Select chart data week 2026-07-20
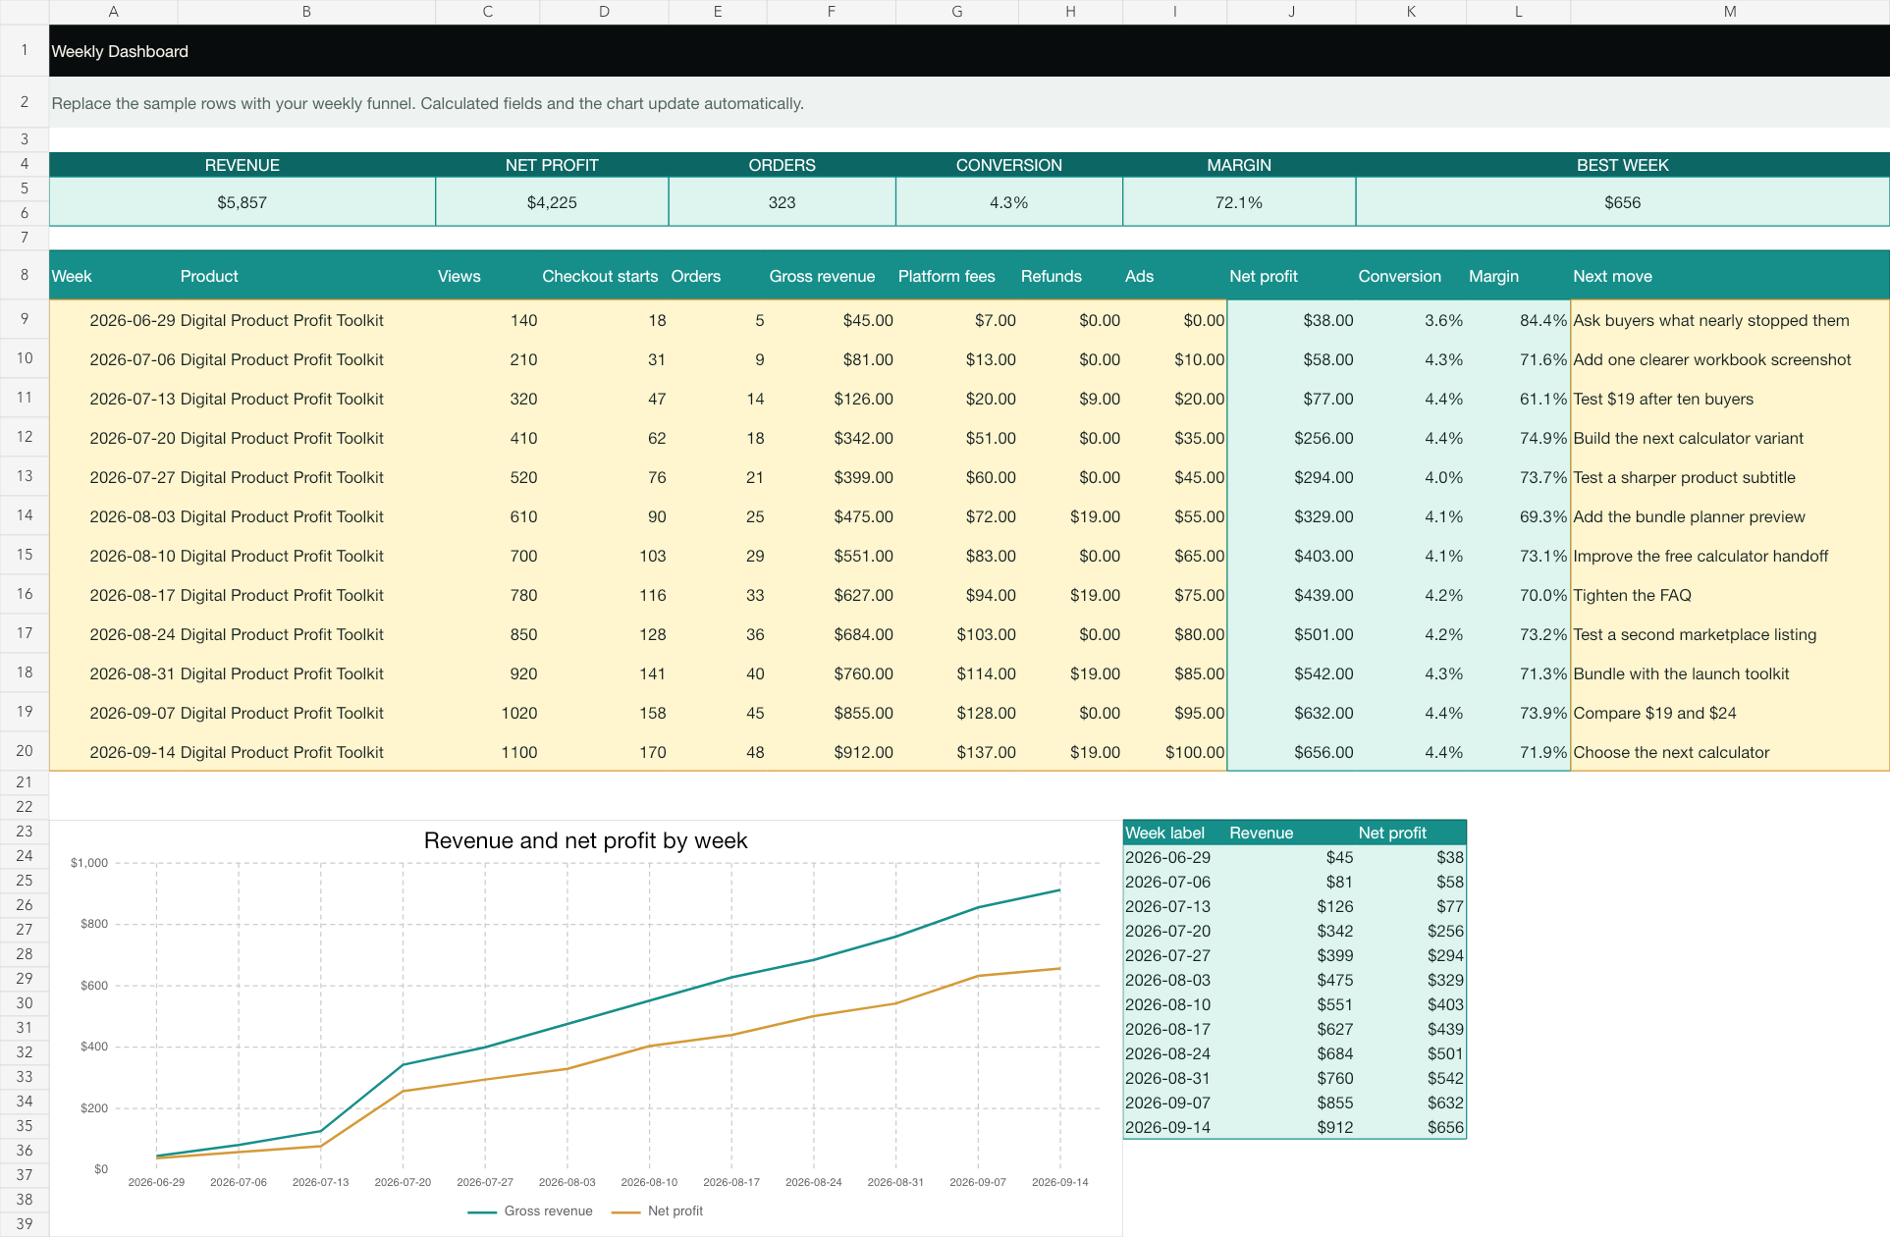This screenshot has height=1237, width=1890. coord(1174,931)
